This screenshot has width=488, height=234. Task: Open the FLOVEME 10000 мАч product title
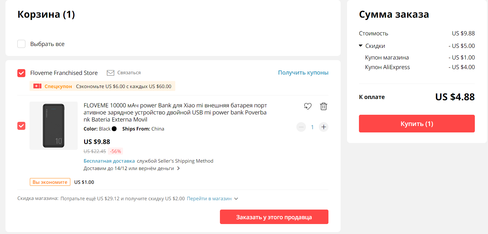(175, 113)
